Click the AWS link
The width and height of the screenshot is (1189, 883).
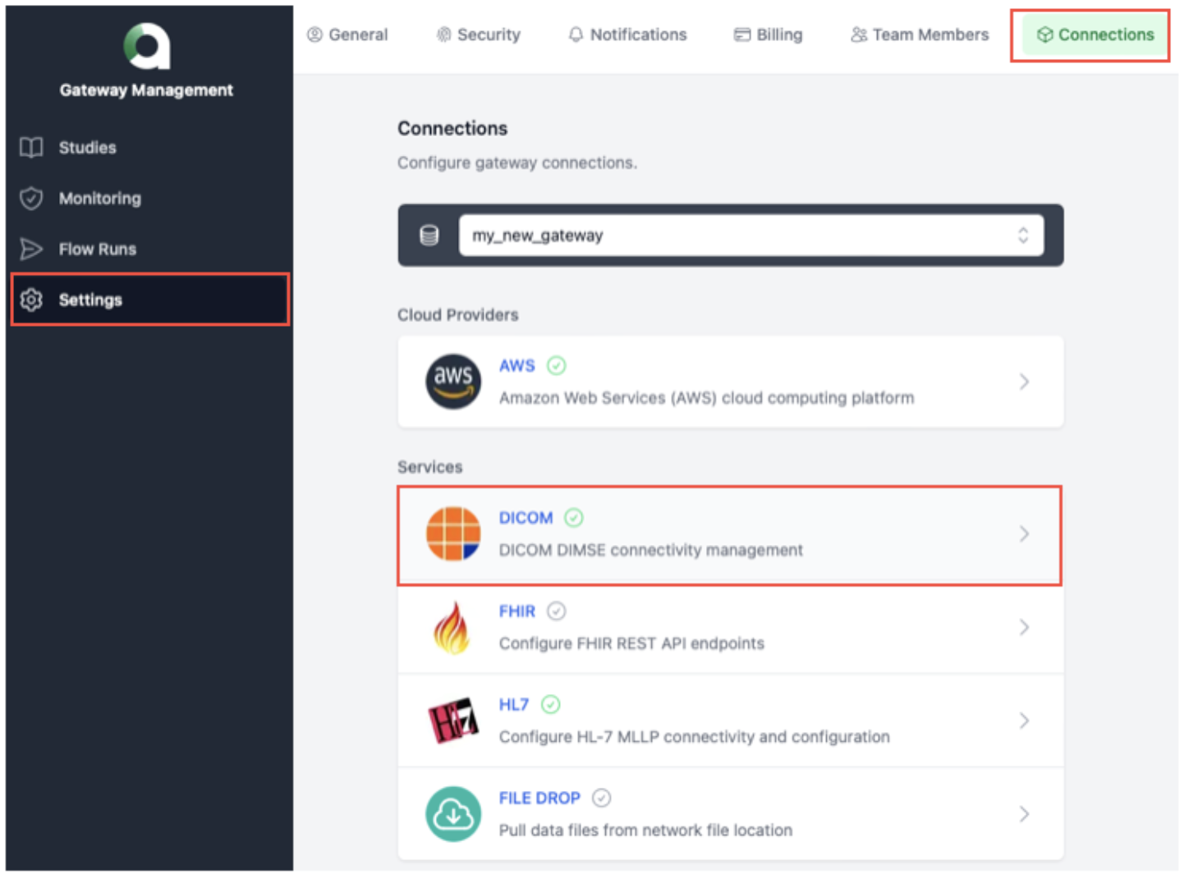(x=517, y=366)
